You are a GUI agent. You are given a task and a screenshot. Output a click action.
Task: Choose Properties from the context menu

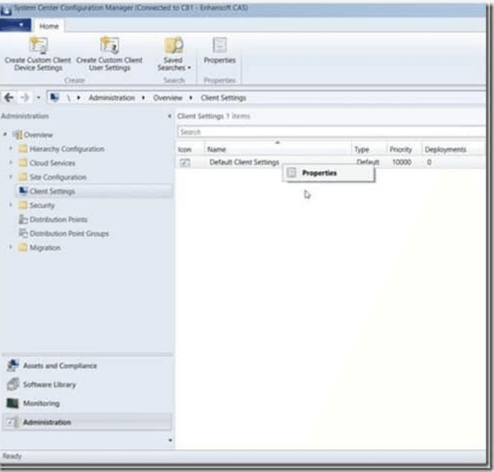328,173
